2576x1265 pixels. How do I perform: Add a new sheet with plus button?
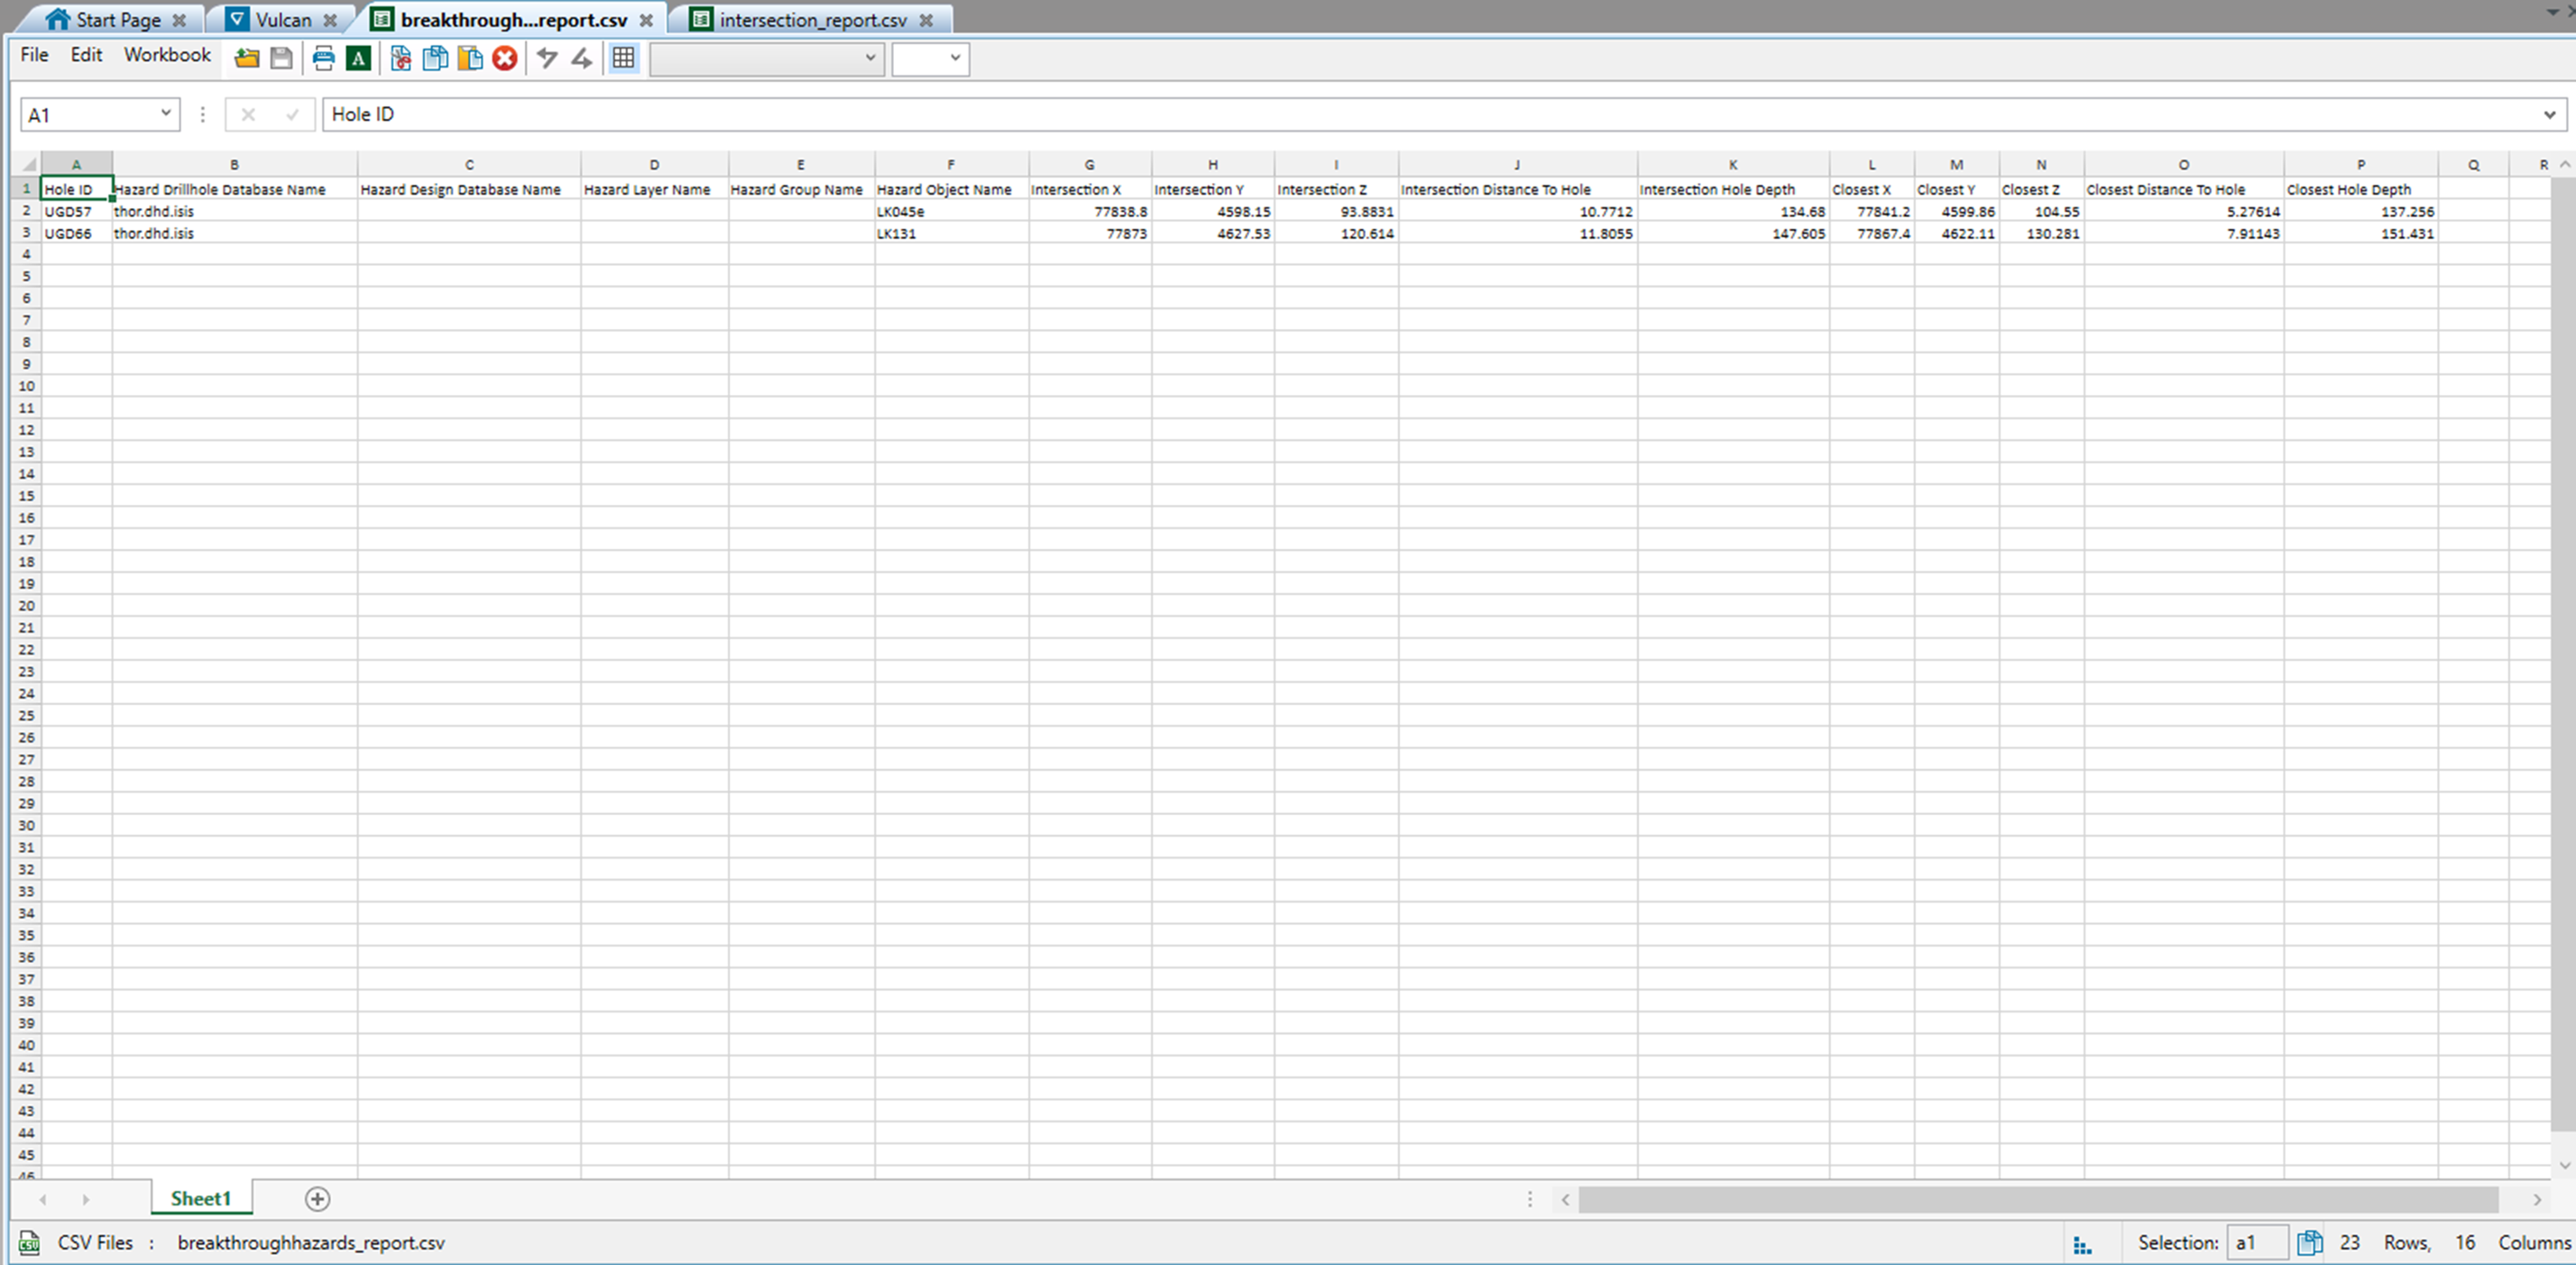pos(317,1199)
